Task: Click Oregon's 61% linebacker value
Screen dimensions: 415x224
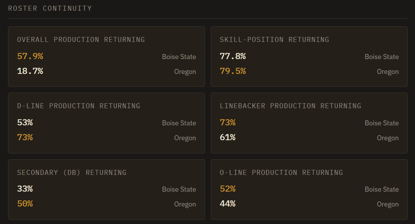Action: (x=228, y=137)
